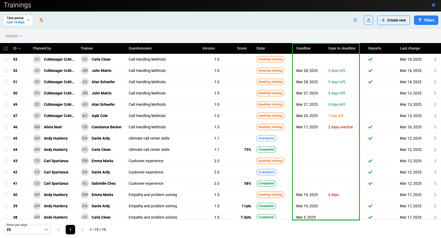Viewport: 441px width, 238px height.
Task: Click the Last change column header
Action: click(410, 48)
